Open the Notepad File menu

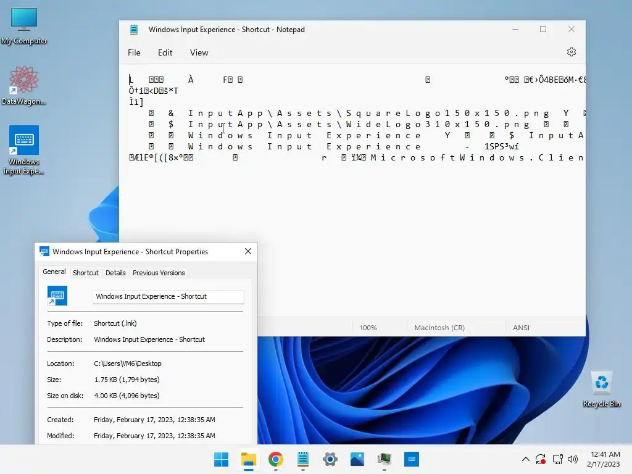point(134,53)
